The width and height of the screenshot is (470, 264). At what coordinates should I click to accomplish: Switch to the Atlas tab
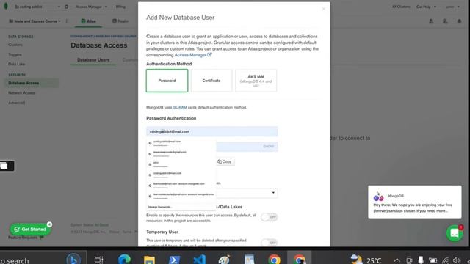pos(88,21)
